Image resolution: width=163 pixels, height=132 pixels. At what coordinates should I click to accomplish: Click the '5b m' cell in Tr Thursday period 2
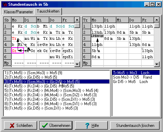pos(135,32)
